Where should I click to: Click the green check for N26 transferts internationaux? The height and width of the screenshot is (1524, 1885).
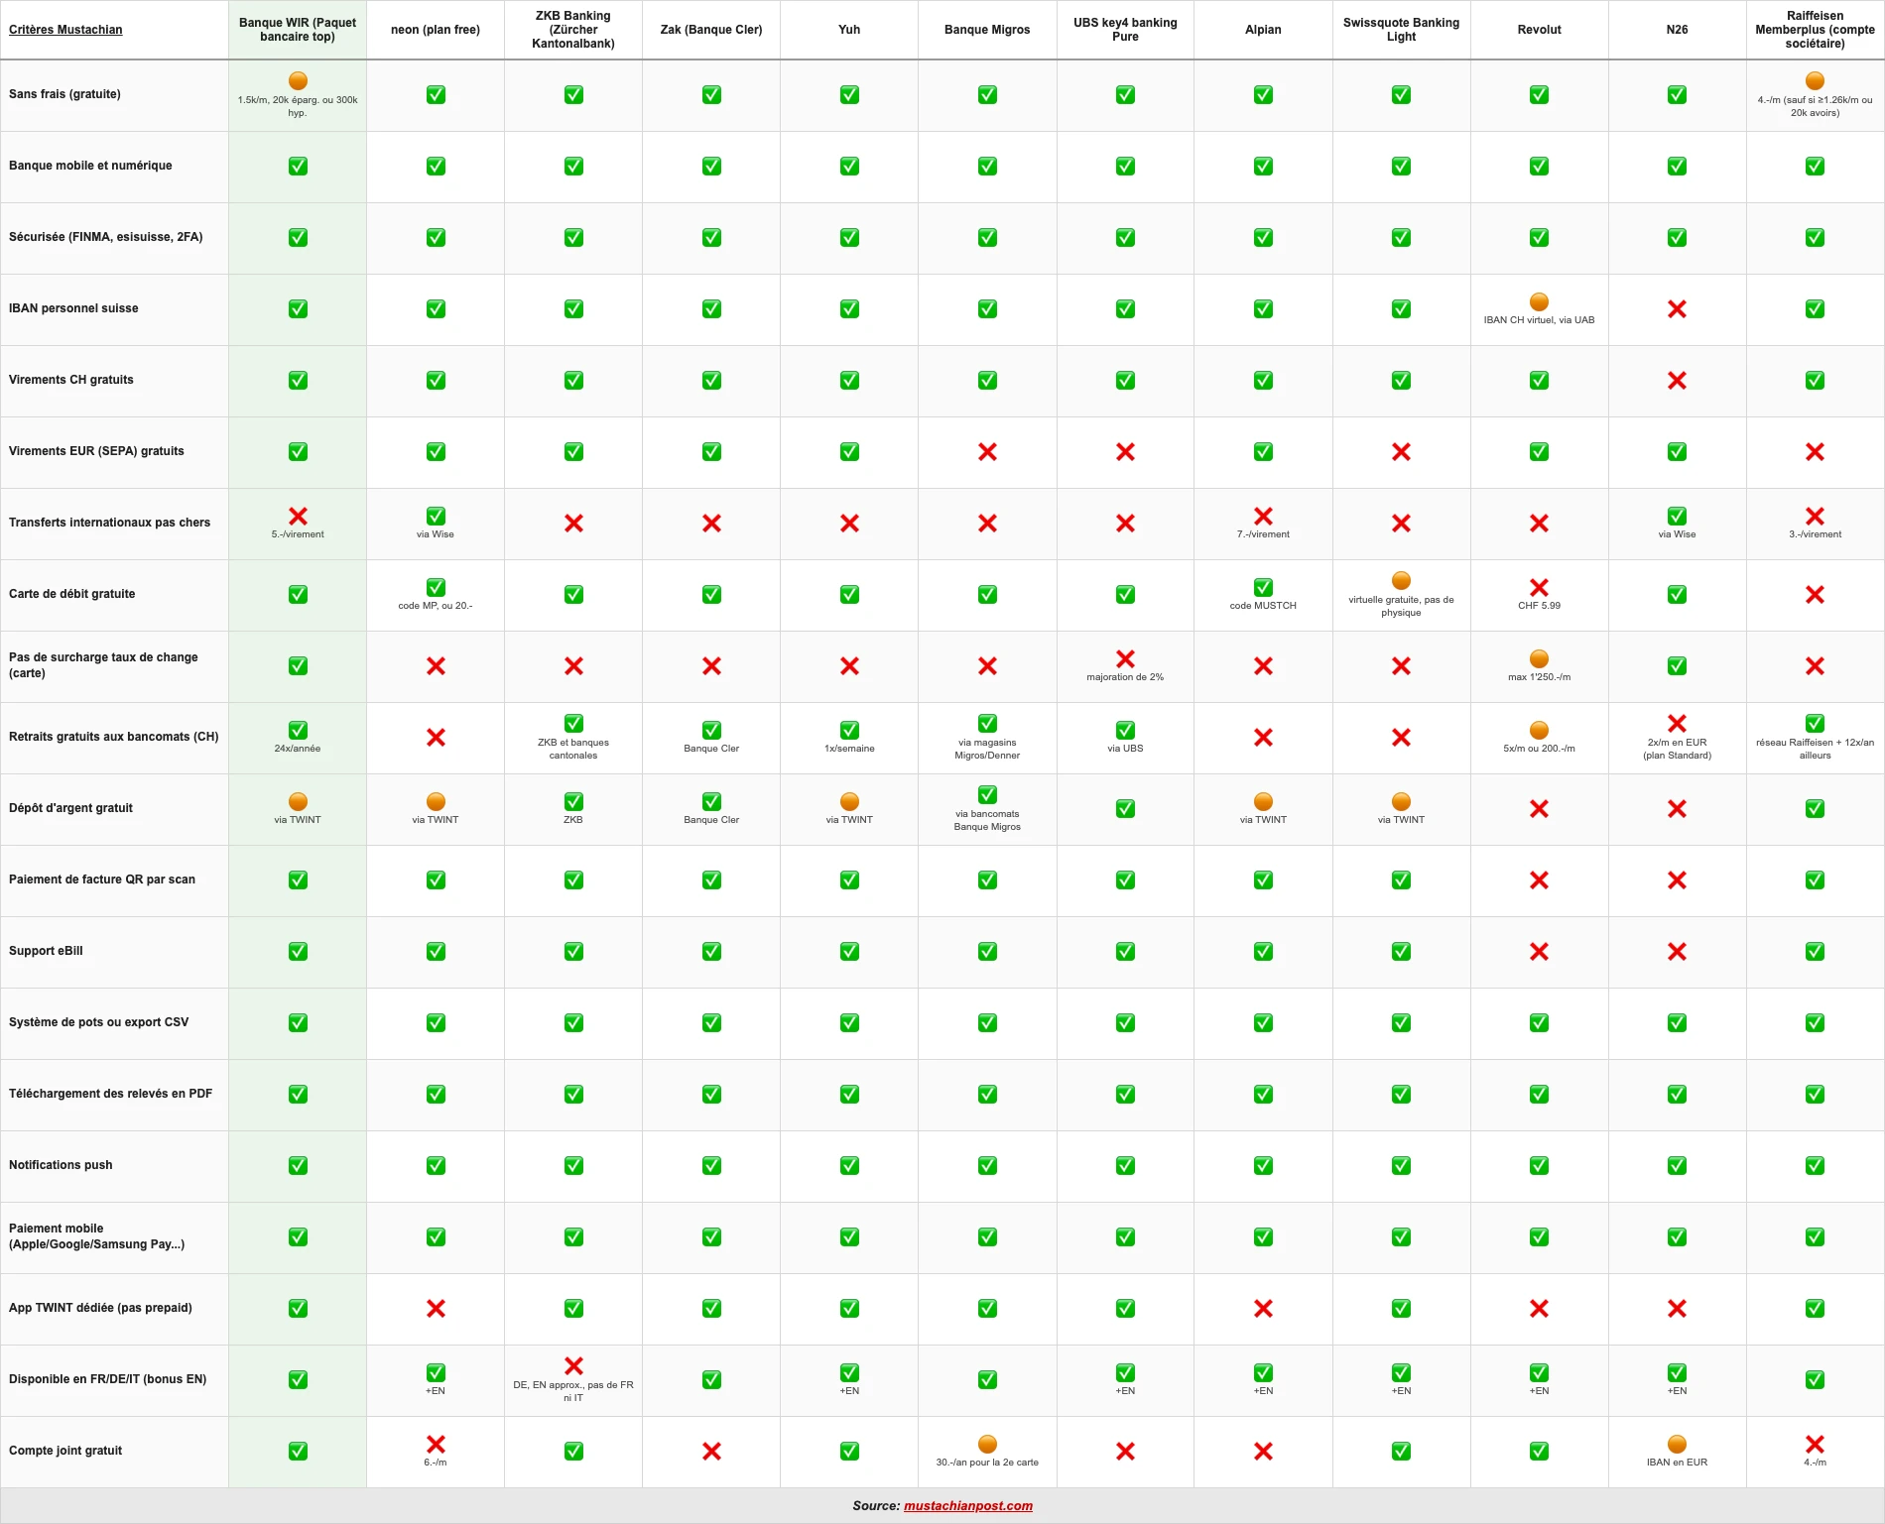tap(1677, 517)
